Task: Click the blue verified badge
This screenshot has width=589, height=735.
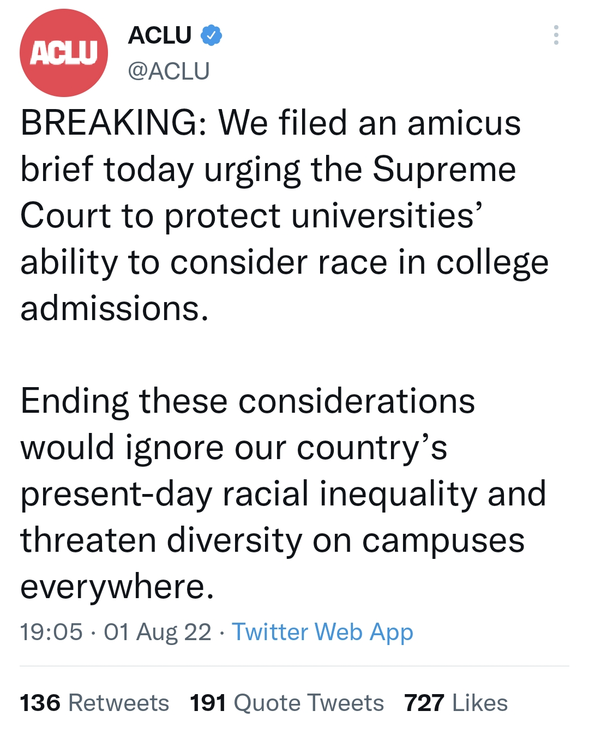Action: pos(211,35)
